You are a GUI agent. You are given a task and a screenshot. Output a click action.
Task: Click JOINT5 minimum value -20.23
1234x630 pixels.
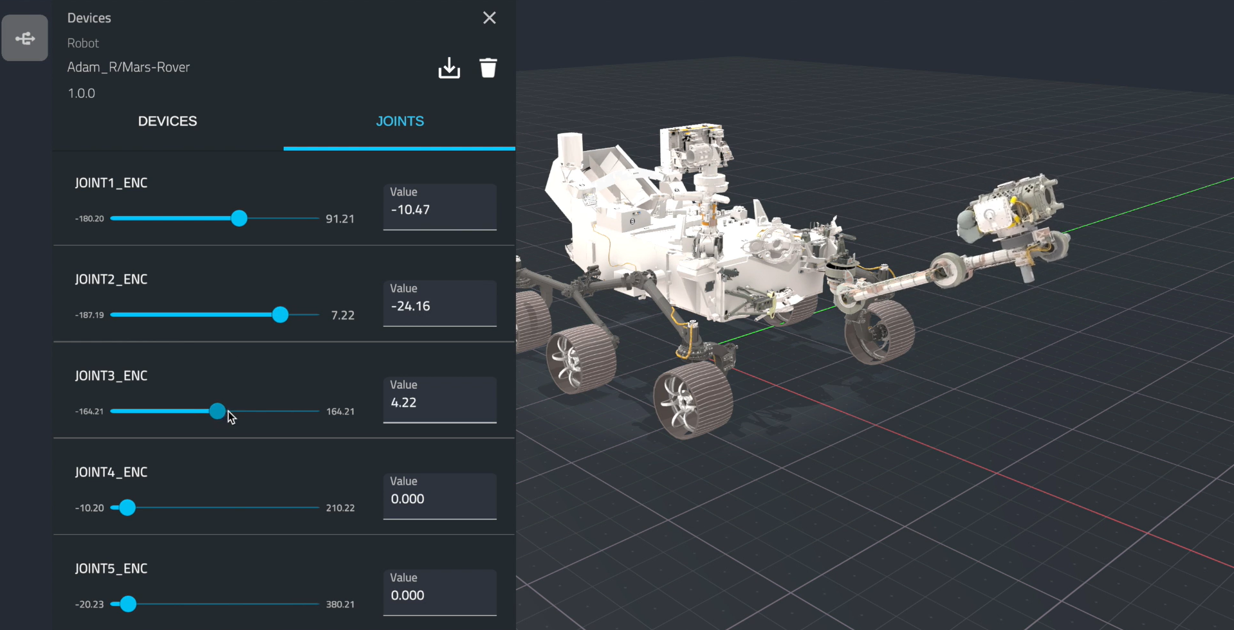pos(89,604)
